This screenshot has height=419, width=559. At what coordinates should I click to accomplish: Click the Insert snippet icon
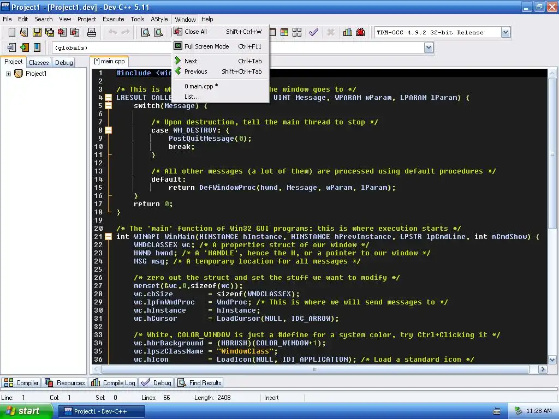tap(11, 47)
